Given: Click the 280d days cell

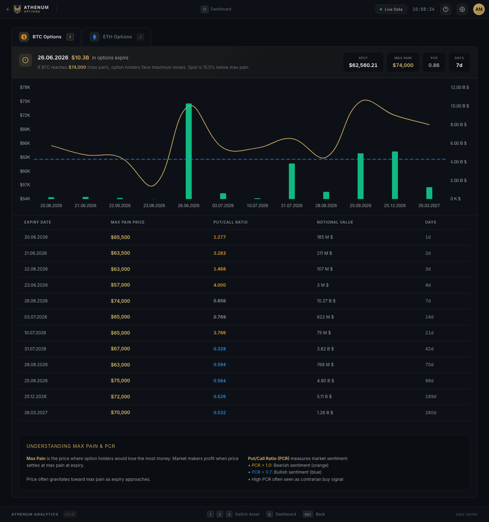Looking at the screenshot, I should 431,413.
